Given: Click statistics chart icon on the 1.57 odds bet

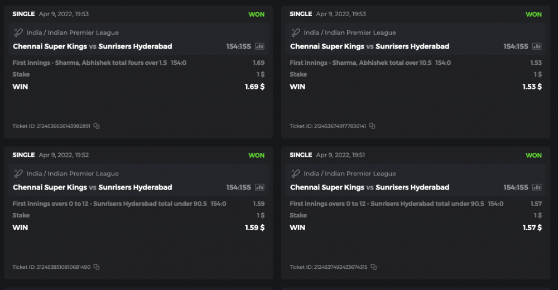Looking at the screenshot, I should (537, 187).
